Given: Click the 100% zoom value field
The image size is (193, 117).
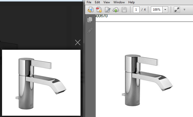Looking at the screenshot, I should (x=156, y=10).
